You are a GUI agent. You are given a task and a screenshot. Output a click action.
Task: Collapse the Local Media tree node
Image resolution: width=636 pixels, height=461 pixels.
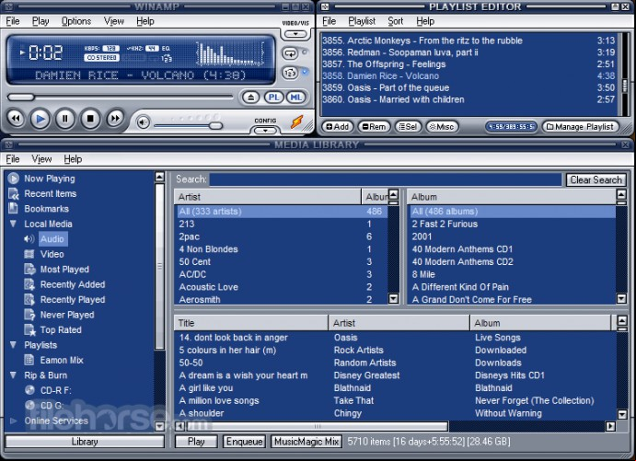pyautogui.click(x=13, y=224)
